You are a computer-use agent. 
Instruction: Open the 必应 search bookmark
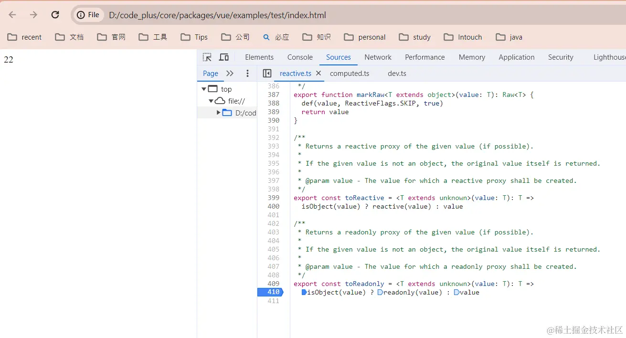[276, 37]
